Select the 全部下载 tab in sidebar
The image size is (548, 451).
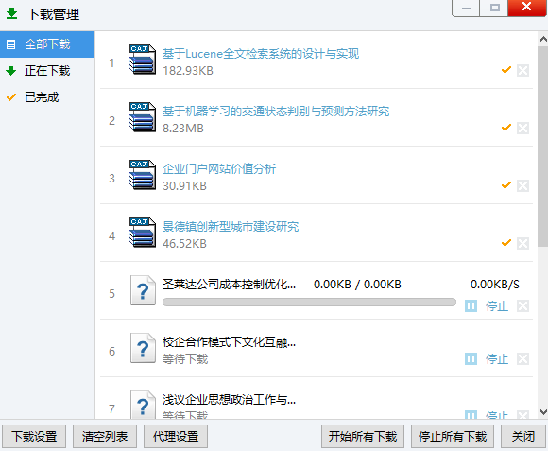click(47, 44)
